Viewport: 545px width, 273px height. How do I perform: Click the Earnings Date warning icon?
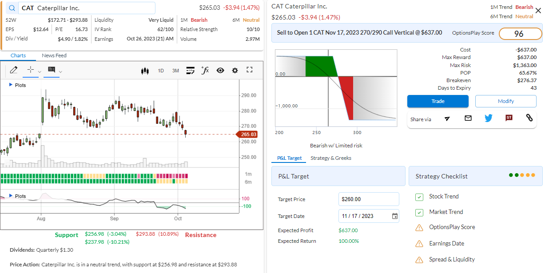[419, 244]
